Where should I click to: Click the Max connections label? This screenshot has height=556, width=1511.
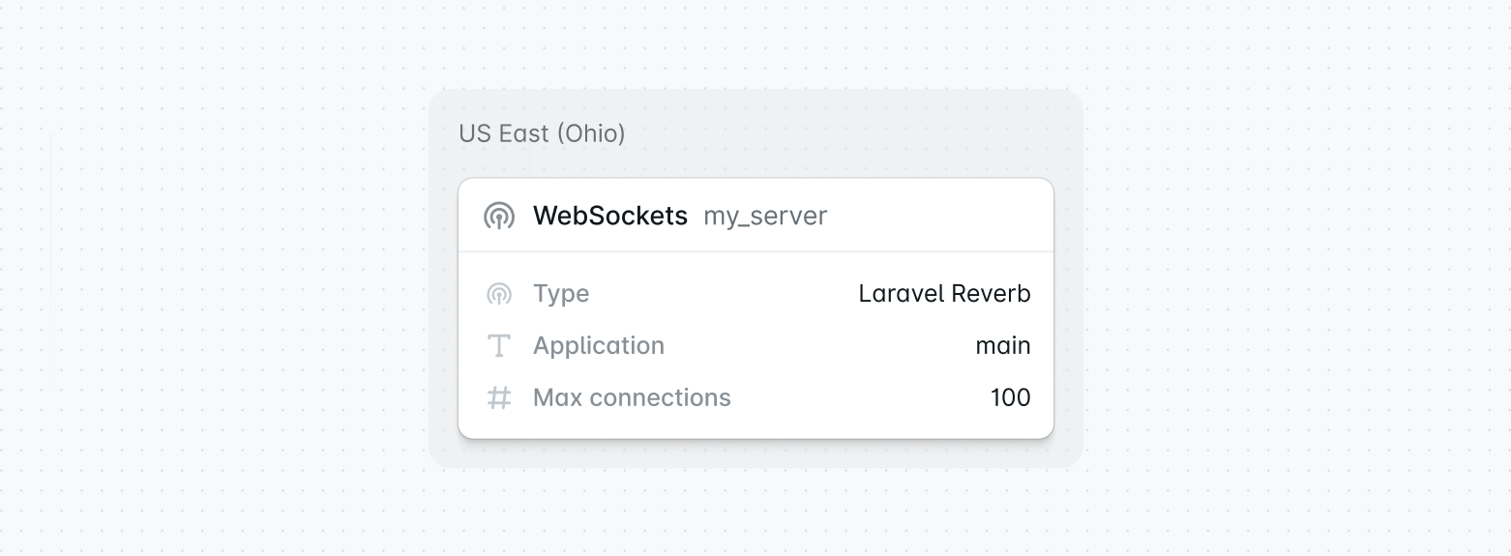click(632, 397)
